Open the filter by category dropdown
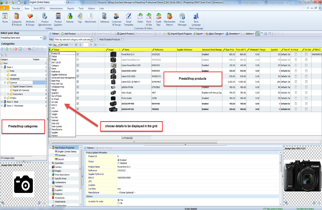322x210 pixels. tap(92, 39)
